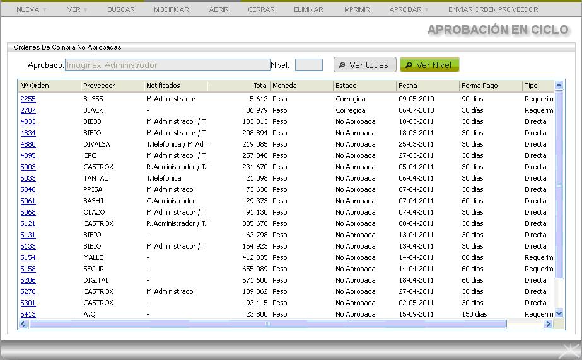The height and width of the screenshot is (360, 582).
Task: Open order link 2707
Action: click(x=28, y=110)
